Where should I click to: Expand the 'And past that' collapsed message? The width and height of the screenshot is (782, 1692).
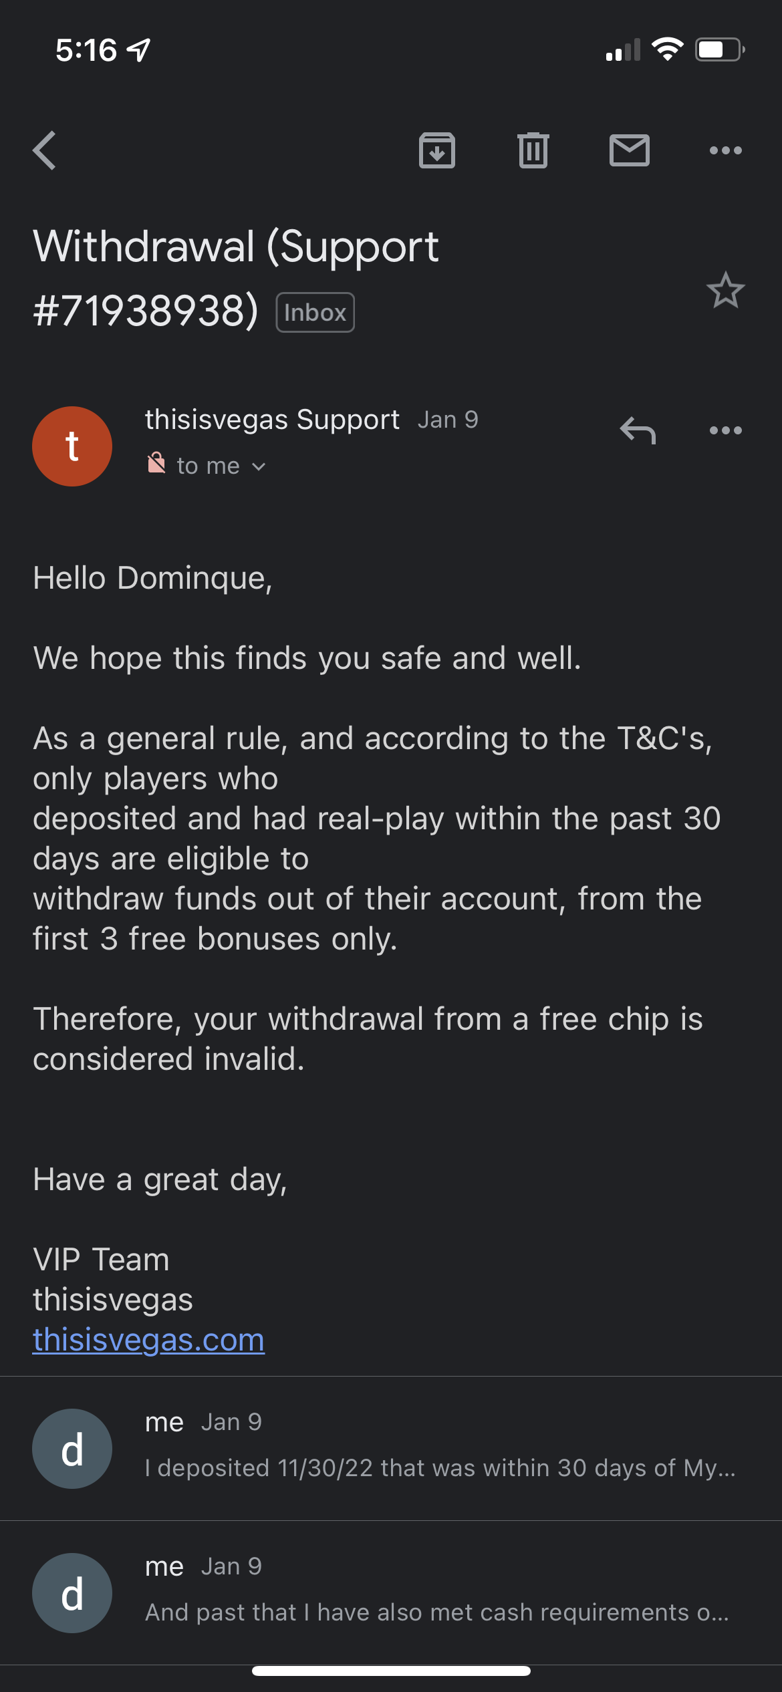[436, 1612]
